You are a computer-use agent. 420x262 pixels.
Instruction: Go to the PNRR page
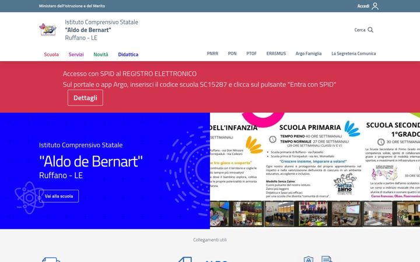[212, 54]
